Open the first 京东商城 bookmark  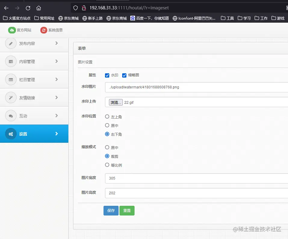point(69,18)
